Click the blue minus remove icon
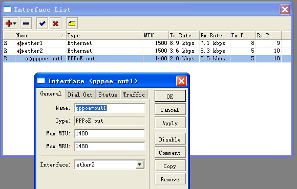Viewport: 297px width, 189px height. [x=26, y=23]
